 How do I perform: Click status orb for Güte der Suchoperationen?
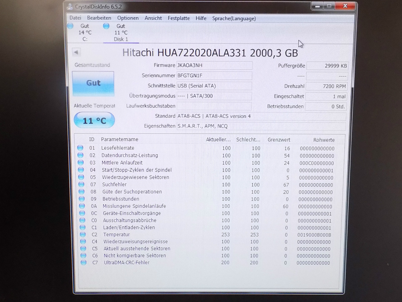point(81,192)
